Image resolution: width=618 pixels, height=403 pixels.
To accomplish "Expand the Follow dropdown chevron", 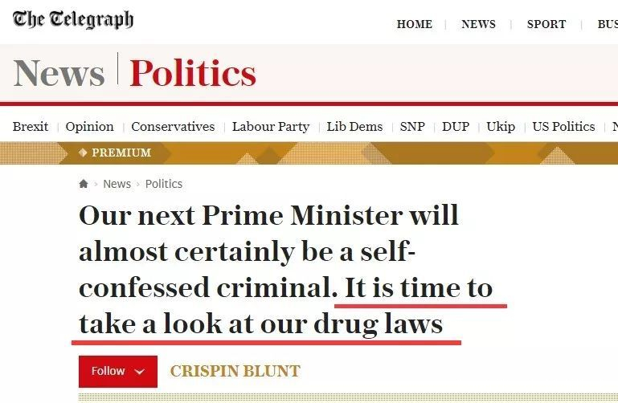I will click(140, 371).
